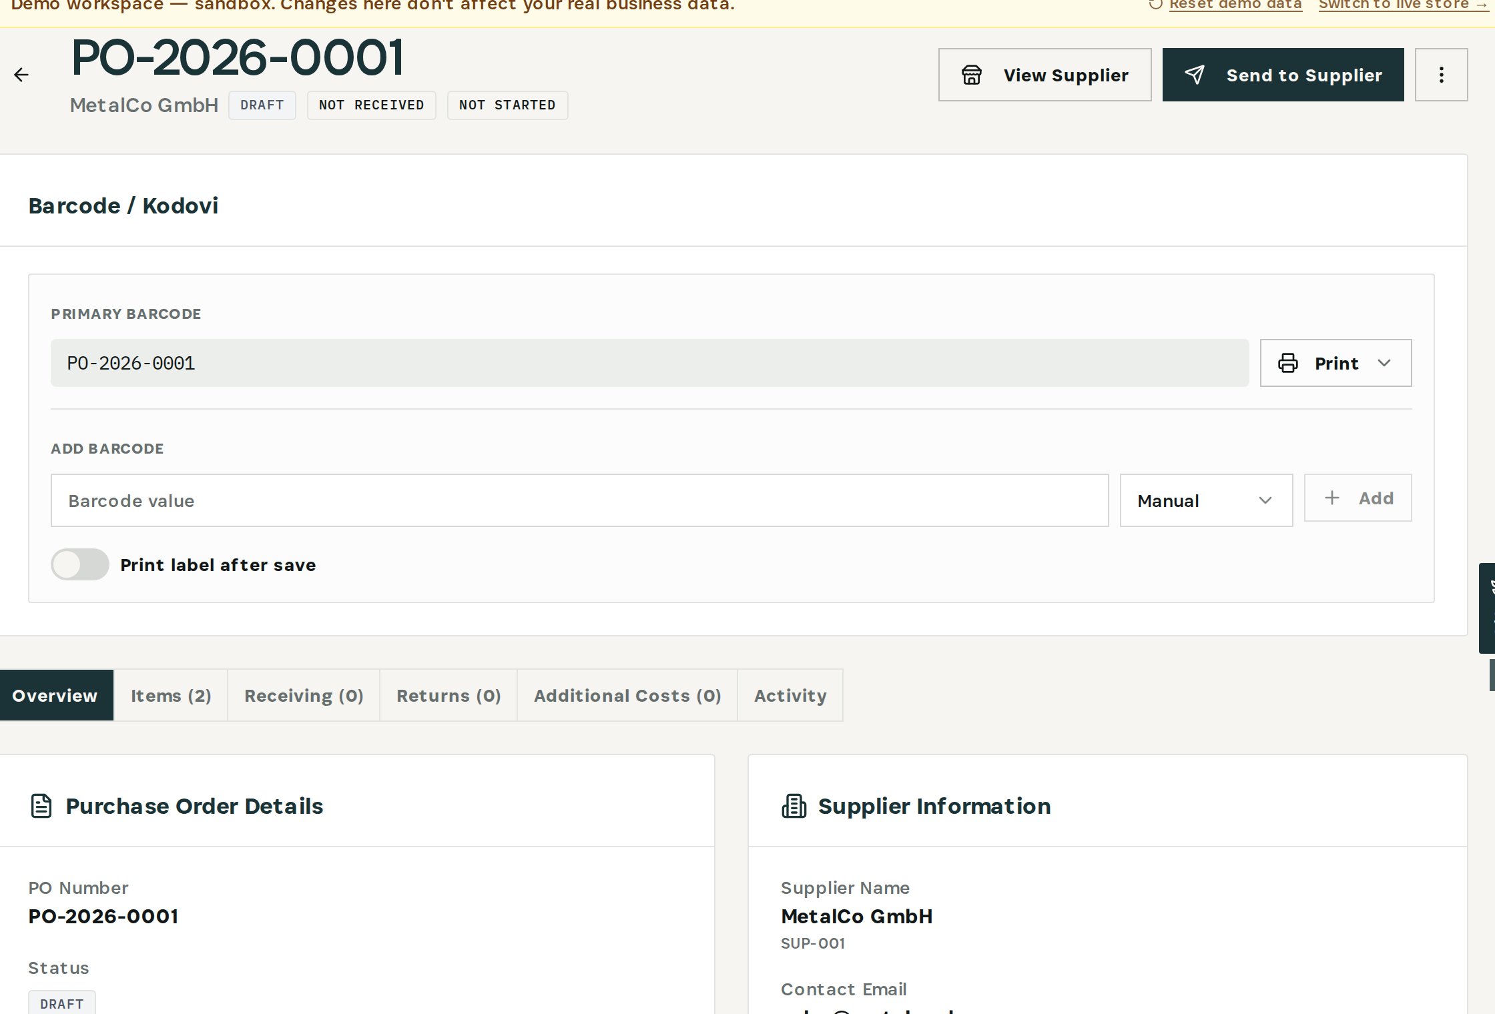Viewport: 1495px width, 1014px height.
Task: Click the SUP-001 supplier code
Action: point(813,943)
